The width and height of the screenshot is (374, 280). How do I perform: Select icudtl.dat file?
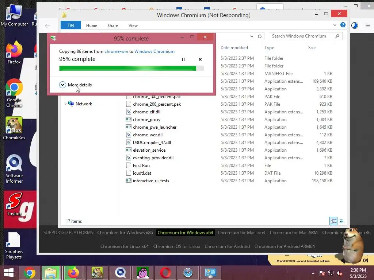pos(142,173)
